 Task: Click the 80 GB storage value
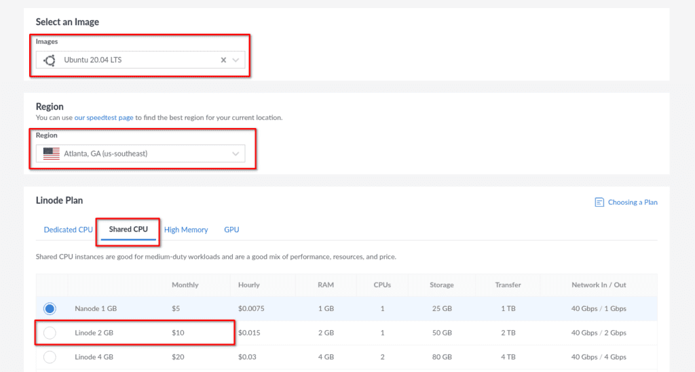pos(442,357)
